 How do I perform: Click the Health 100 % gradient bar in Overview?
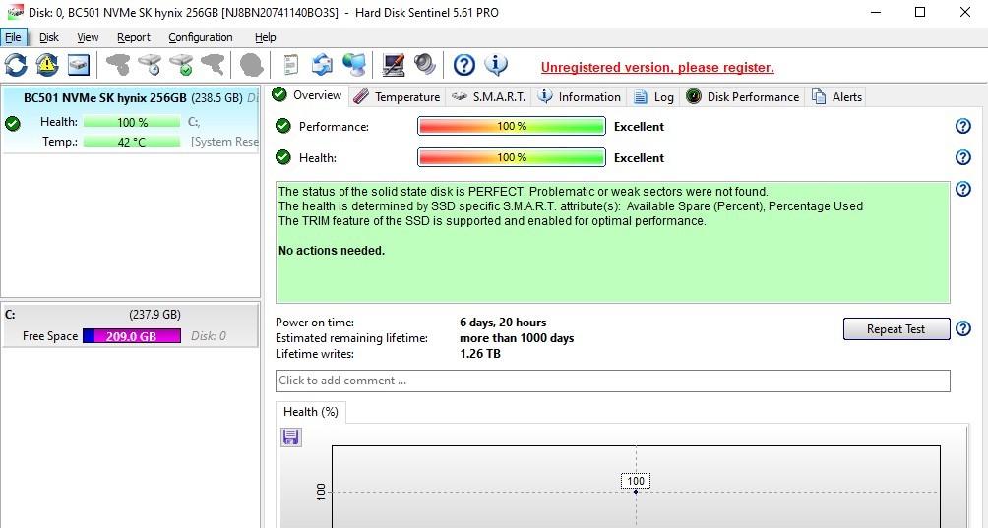coord(511,157)
